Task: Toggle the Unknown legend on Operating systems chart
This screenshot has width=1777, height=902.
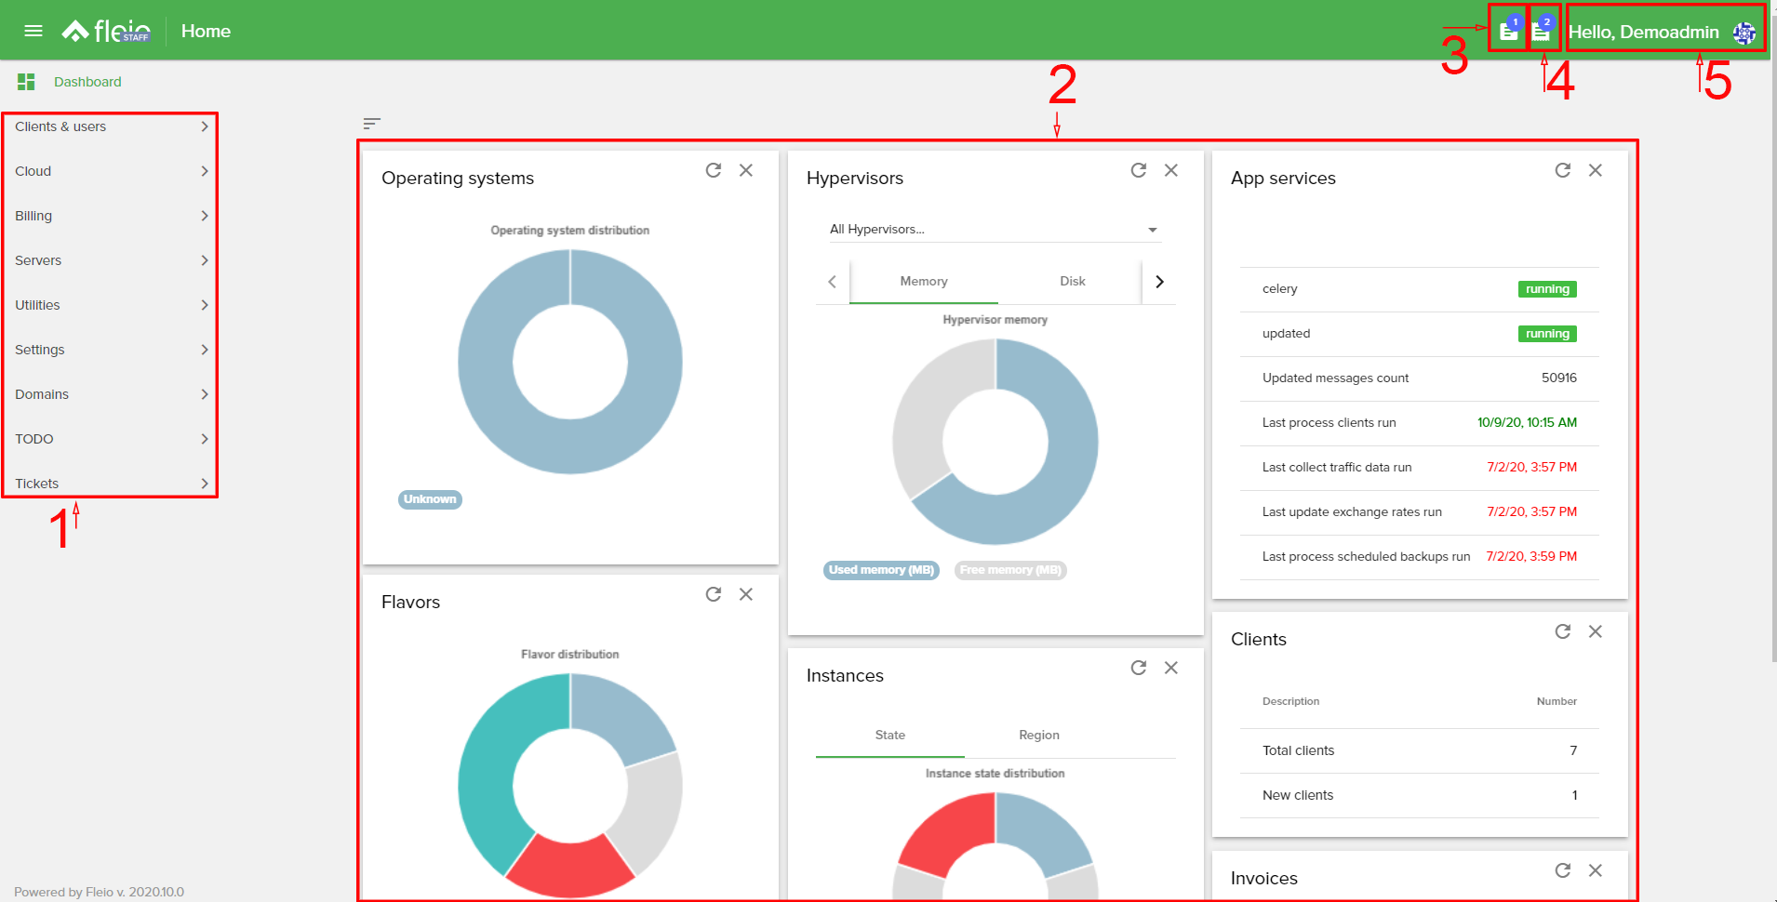Action: [430, 499]
